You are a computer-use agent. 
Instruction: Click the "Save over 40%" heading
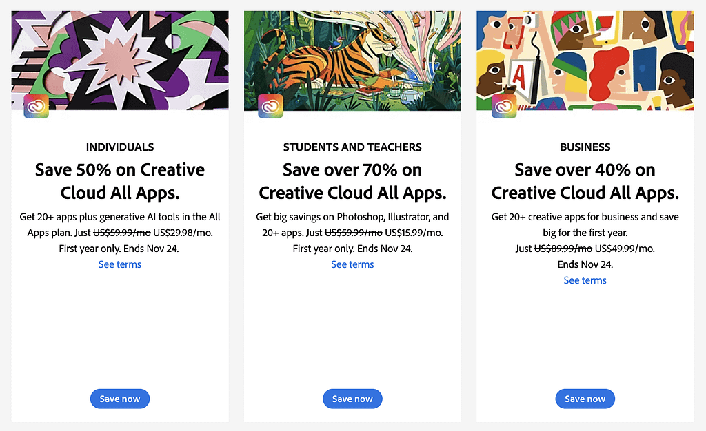(585, 180)
